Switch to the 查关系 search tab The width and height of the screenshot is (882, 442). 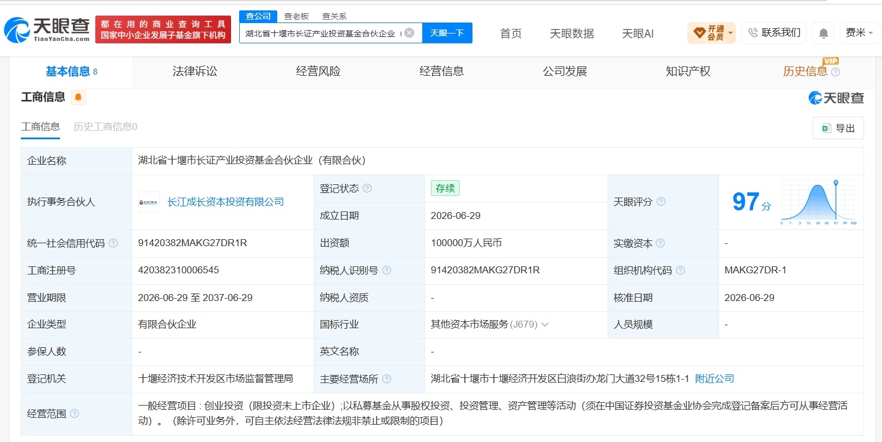[334, 16]
